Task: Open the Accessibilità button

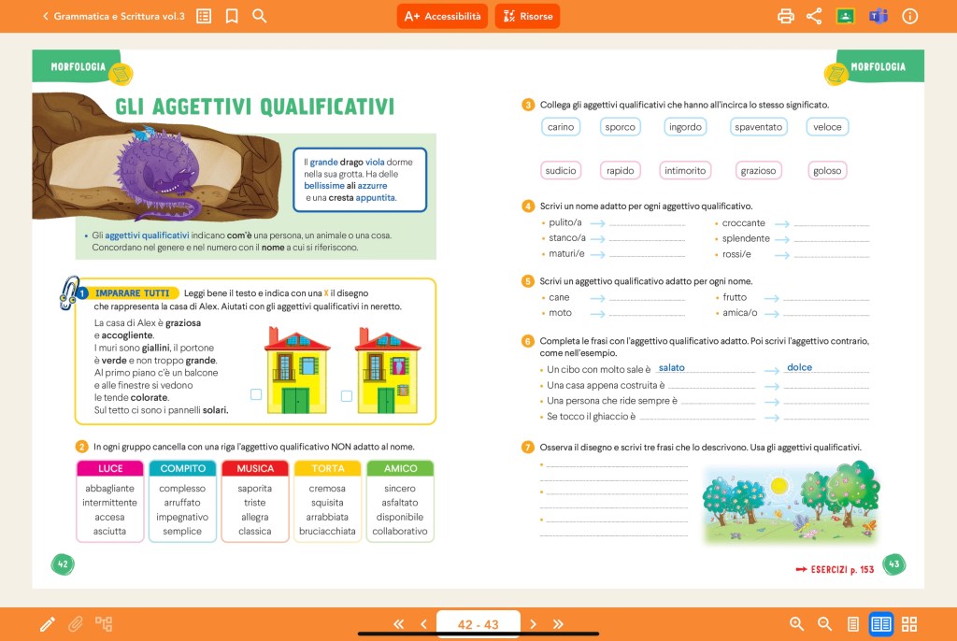Action: point(442,16)
